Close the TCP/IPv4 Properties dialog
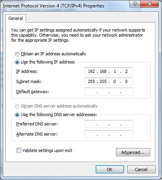This screenshot has width=162, height=180. point(150,4)
